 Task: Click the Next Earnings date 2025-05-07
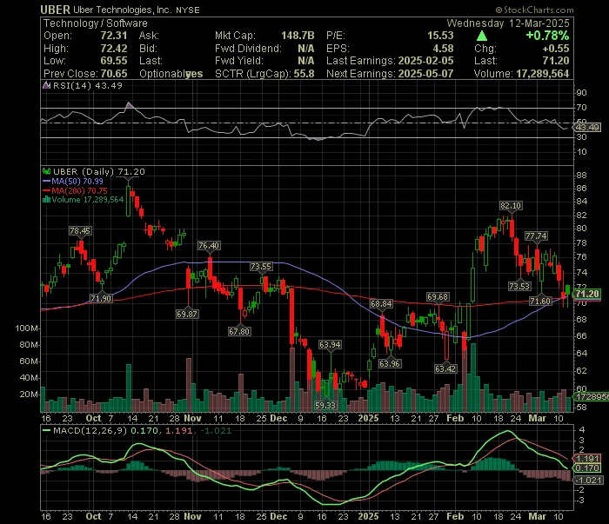(425, 74)
